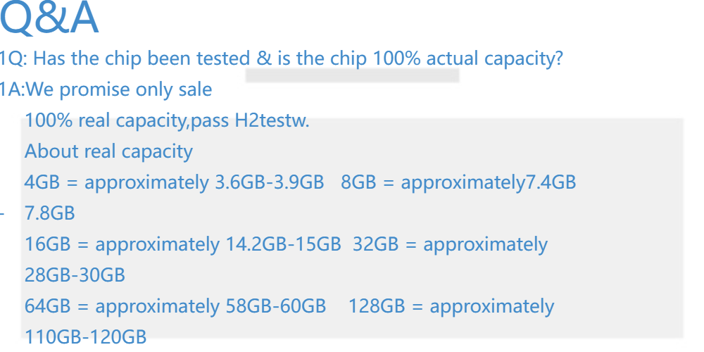Click the "100% real capacity,pass H2testw." line

coord(167,120)
